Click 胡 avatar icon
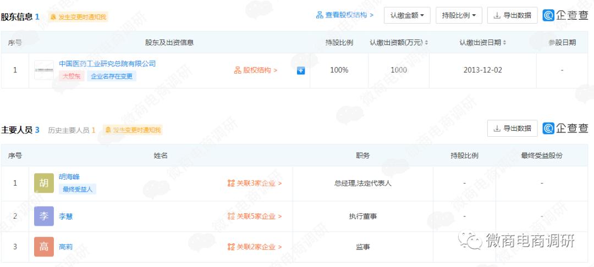594x267 pixels. pyautogui.click(x=44, y=183)
